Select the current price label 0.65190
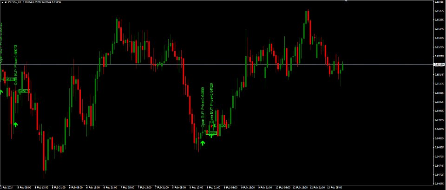 438,65
